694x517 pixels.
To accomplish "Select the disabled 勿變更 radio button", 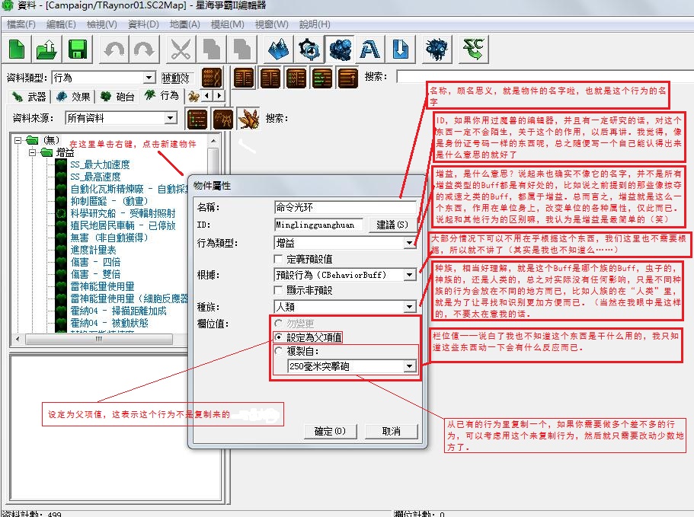I will click(278, 324).
